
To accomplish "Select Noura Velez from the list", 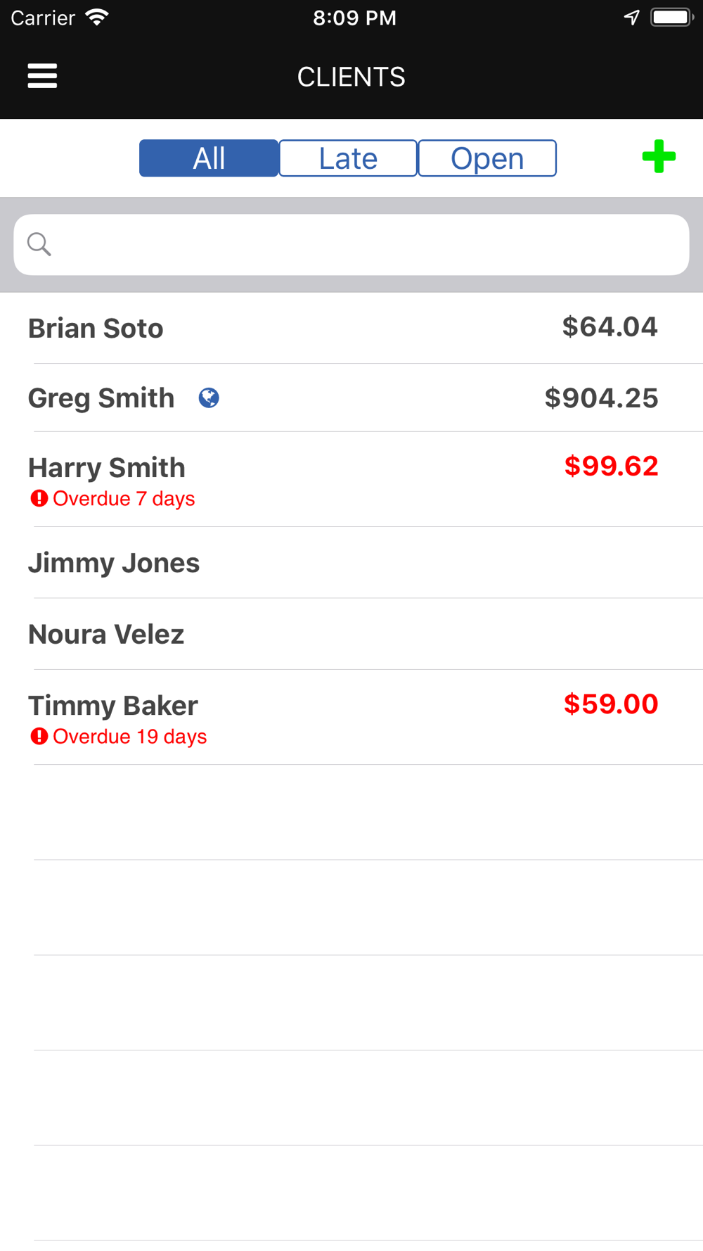I will [106, 634].
